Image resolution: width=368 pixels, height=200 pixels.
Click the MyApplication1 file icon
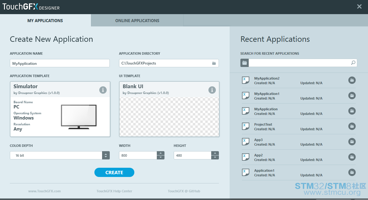246,96
